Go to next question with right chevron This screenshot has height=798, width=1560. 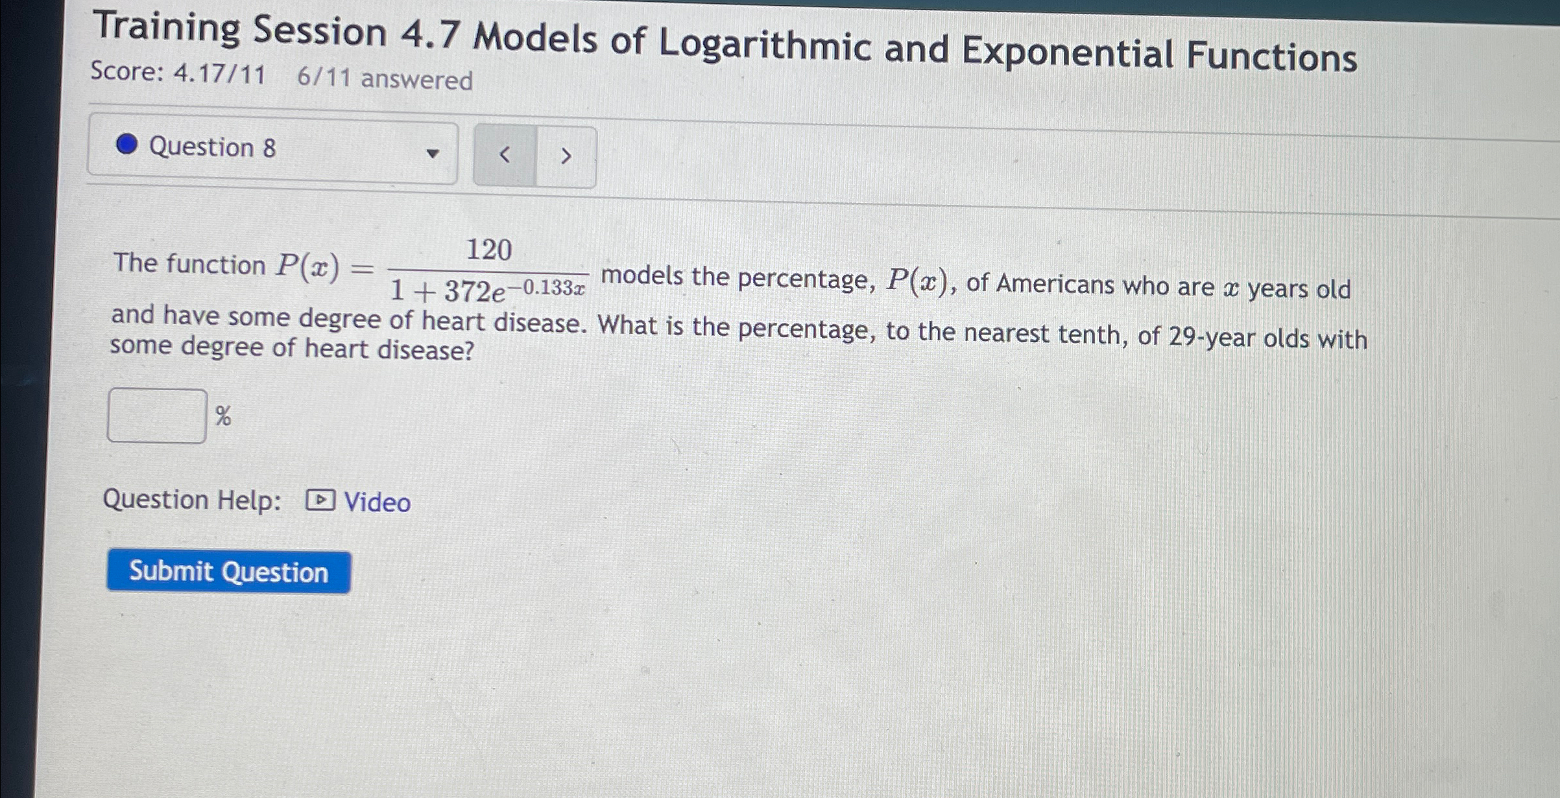(566, 156)
